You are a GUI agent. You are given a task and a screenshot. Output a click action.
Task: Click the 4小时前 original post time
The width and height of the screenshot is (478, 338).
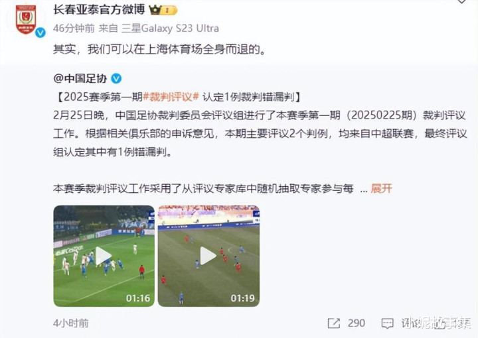(x=71, y=323)
